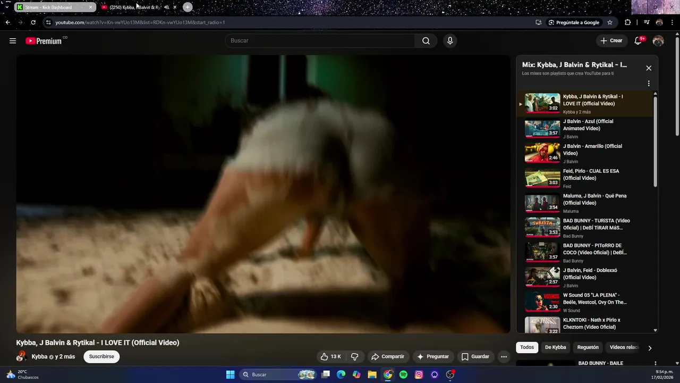Go back in browser history
The image size is (680, 383).
click(x=7, y=22)
